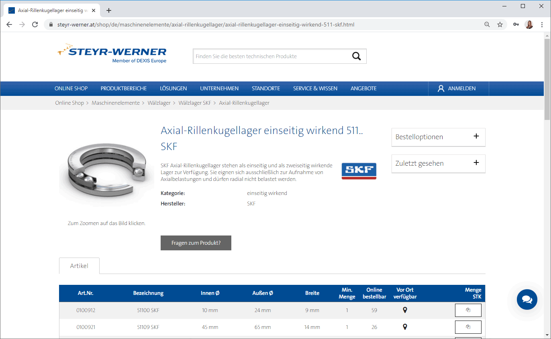Go to Axial-Rillenkugellager breadcrumb
The height and width of the screenshot is (339, 551).
click(244, 103)
